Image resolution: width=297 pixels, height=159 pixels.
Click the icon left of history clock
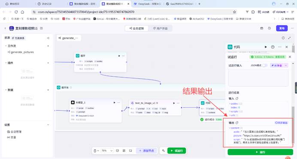[261, 28]
